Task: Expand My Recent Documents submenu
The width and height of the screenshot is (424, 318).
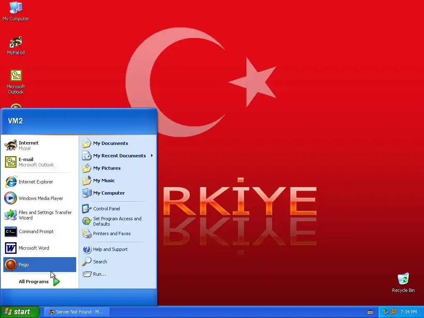Action: click(x=118, y=156)
